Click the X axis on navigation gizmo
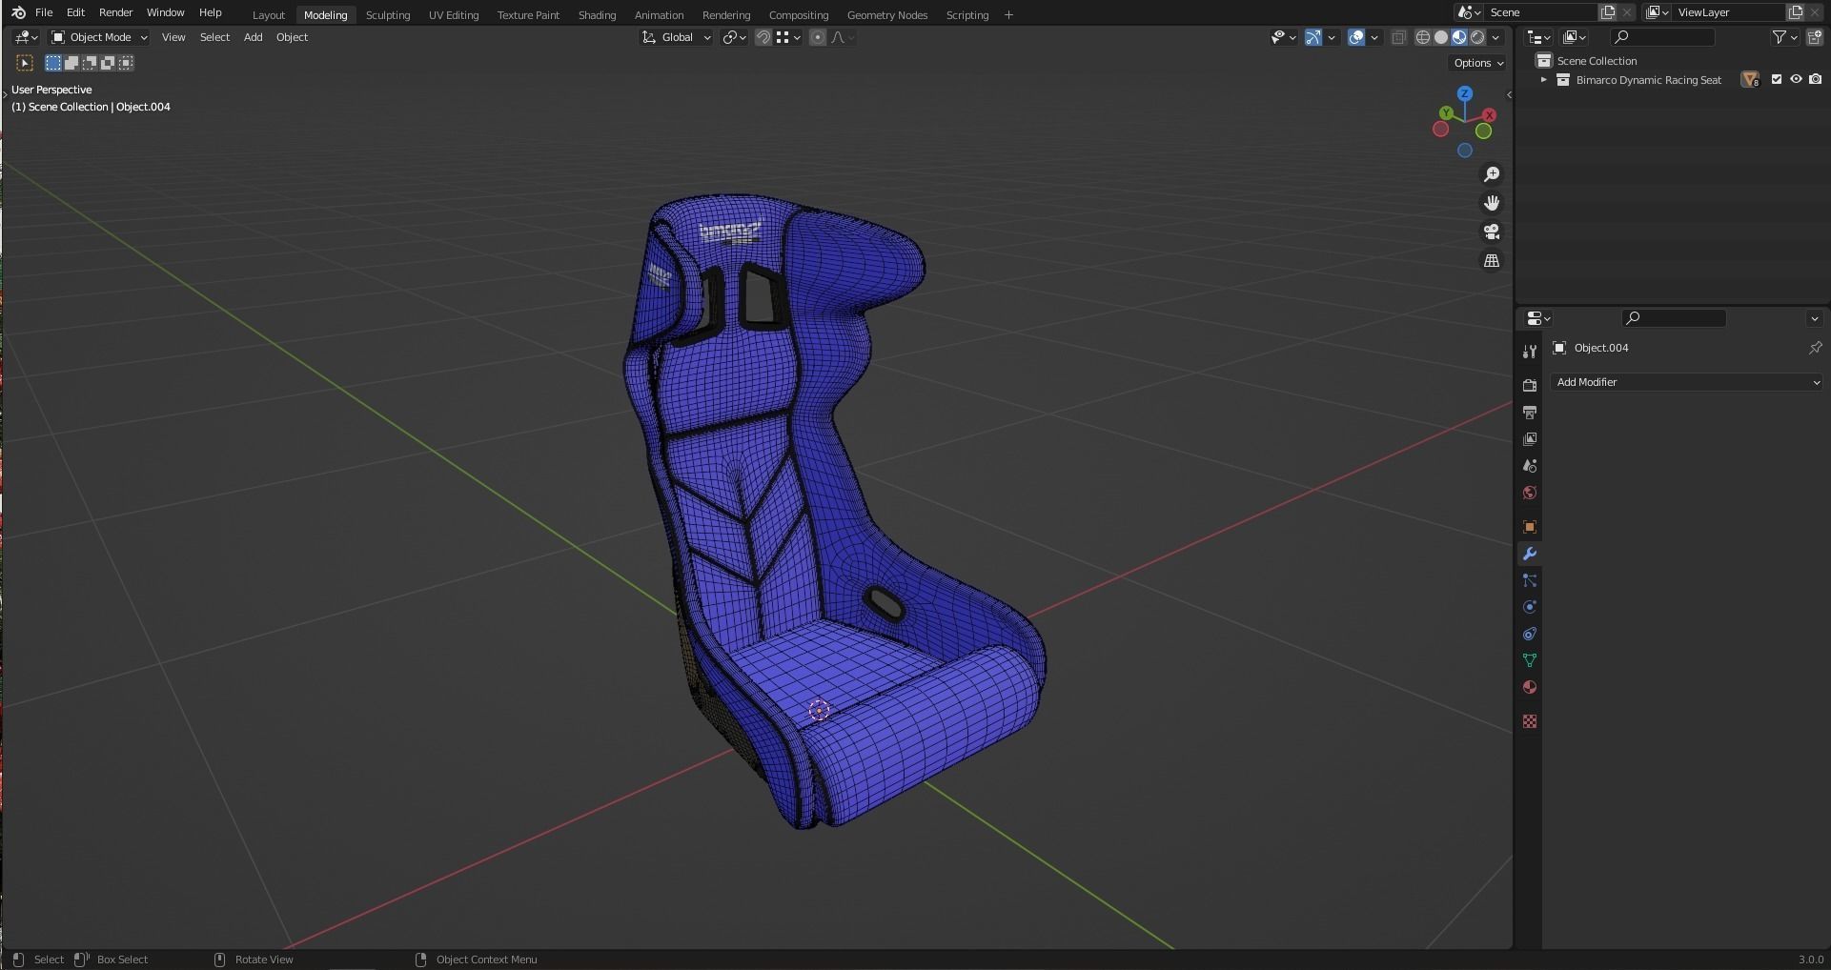Screen dimensions: 1831x970 (x=1490, y=114)
